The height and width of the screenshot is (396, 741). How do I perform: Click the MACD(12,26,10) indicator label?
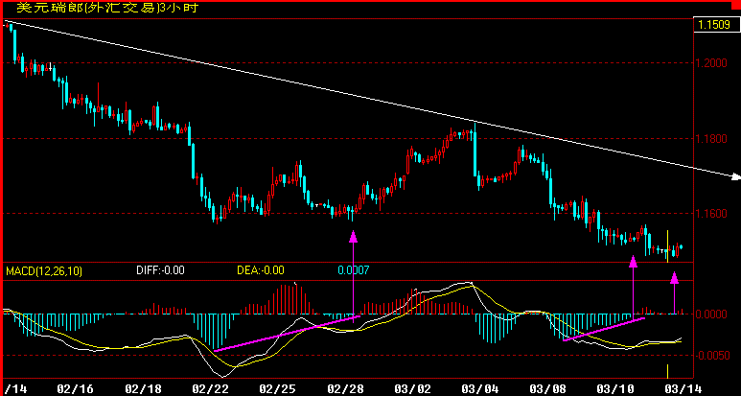click(43, 270)
